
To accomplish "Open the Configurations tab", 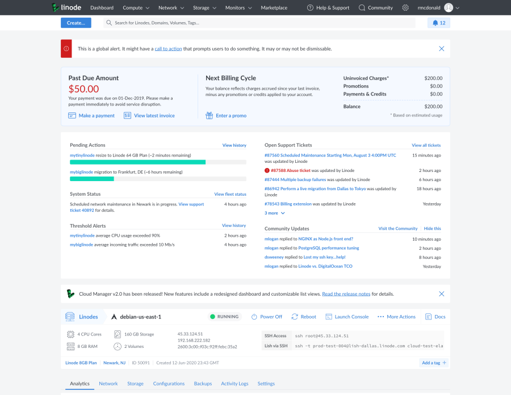I will 169,383.
